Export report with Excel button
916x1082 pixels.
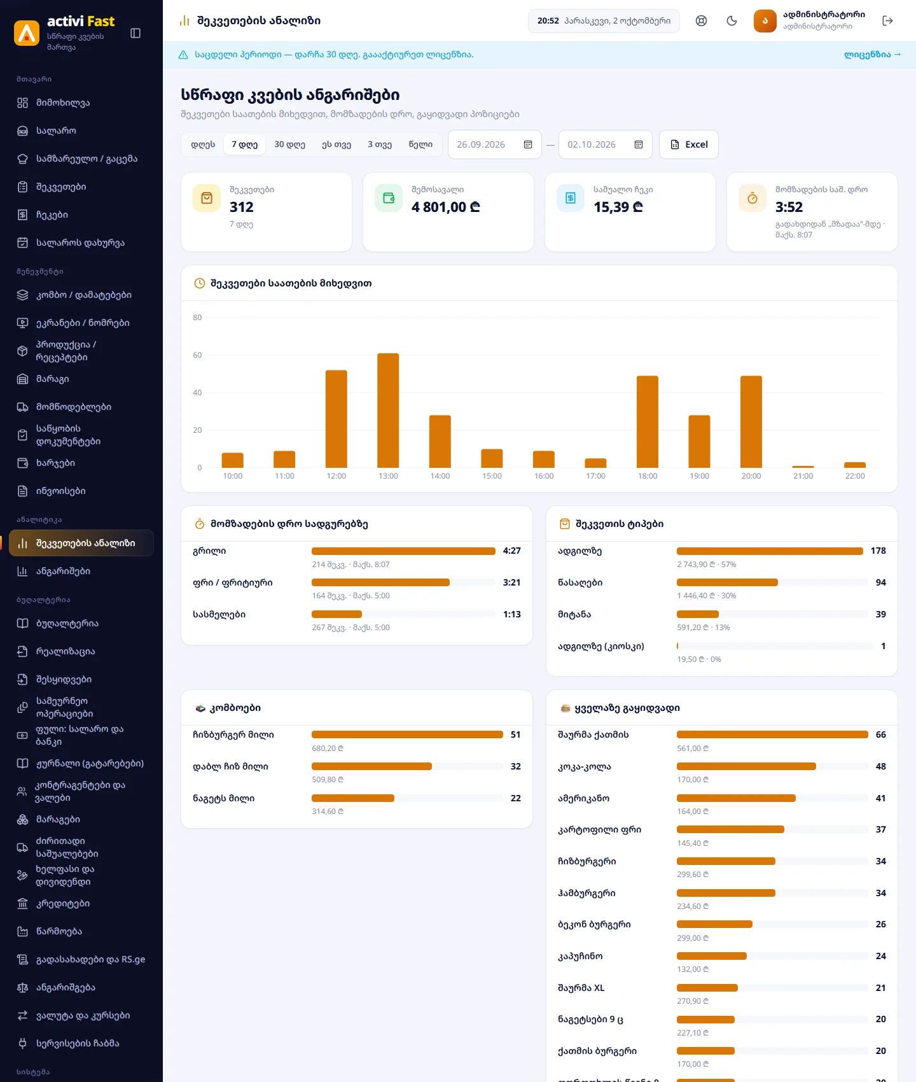click(x=689, y=144)
